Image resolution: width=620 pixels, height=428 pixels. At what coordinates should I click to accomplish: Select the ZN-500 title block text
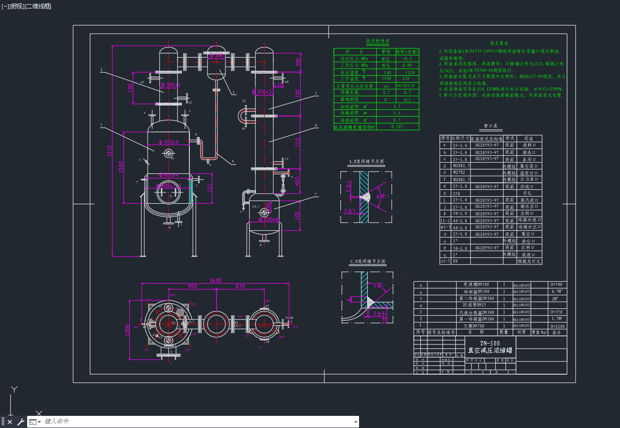coord(490,343)
